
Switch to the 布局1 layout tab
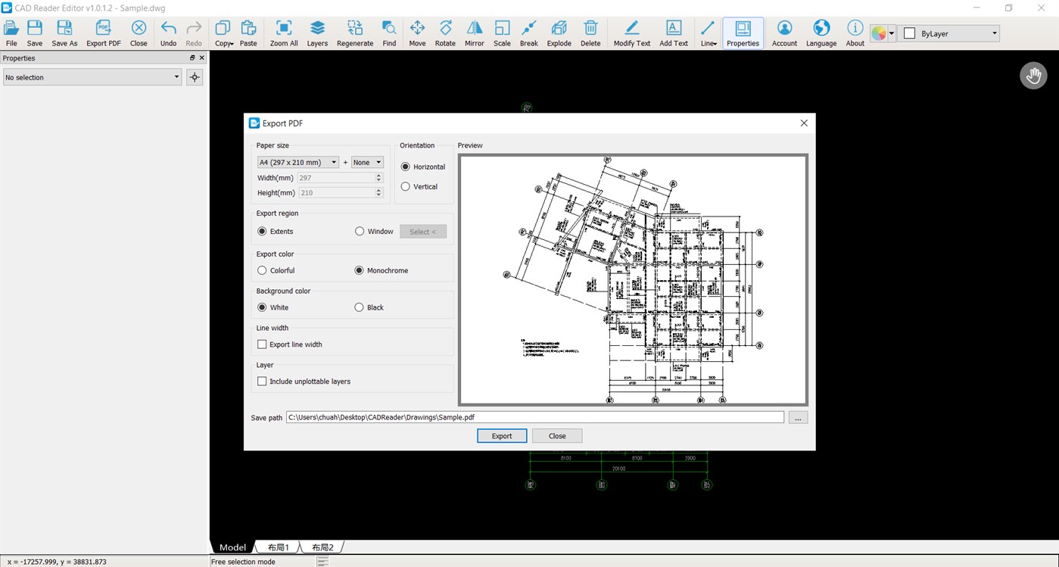click(x=277, y=547)
